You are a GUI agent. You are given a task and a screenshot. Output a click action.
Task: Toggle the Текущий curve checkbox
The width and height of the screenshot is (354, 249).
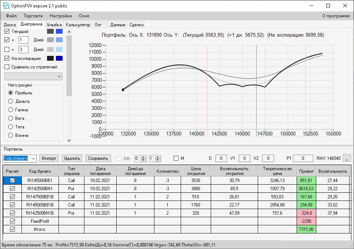[7, 31]
